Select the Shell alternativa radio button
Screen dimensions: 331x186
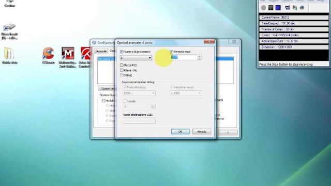107,111
